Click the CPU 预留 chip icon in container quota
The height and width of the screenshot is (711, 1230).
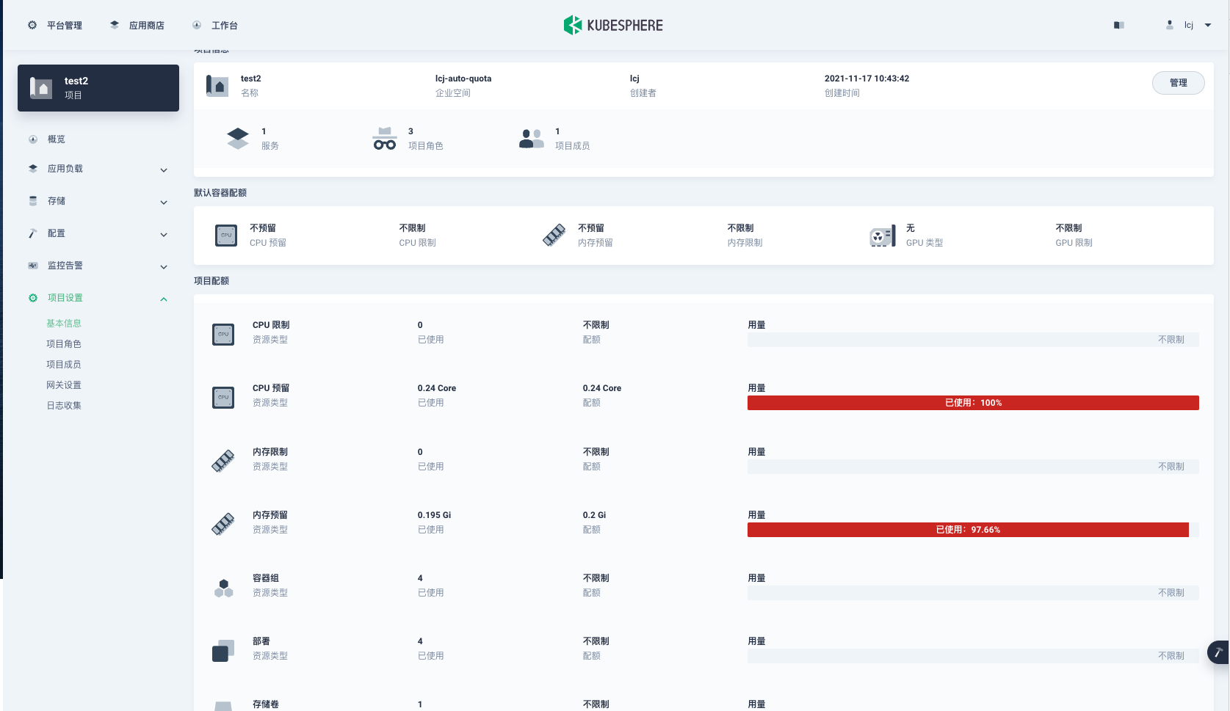click(226, 236)
